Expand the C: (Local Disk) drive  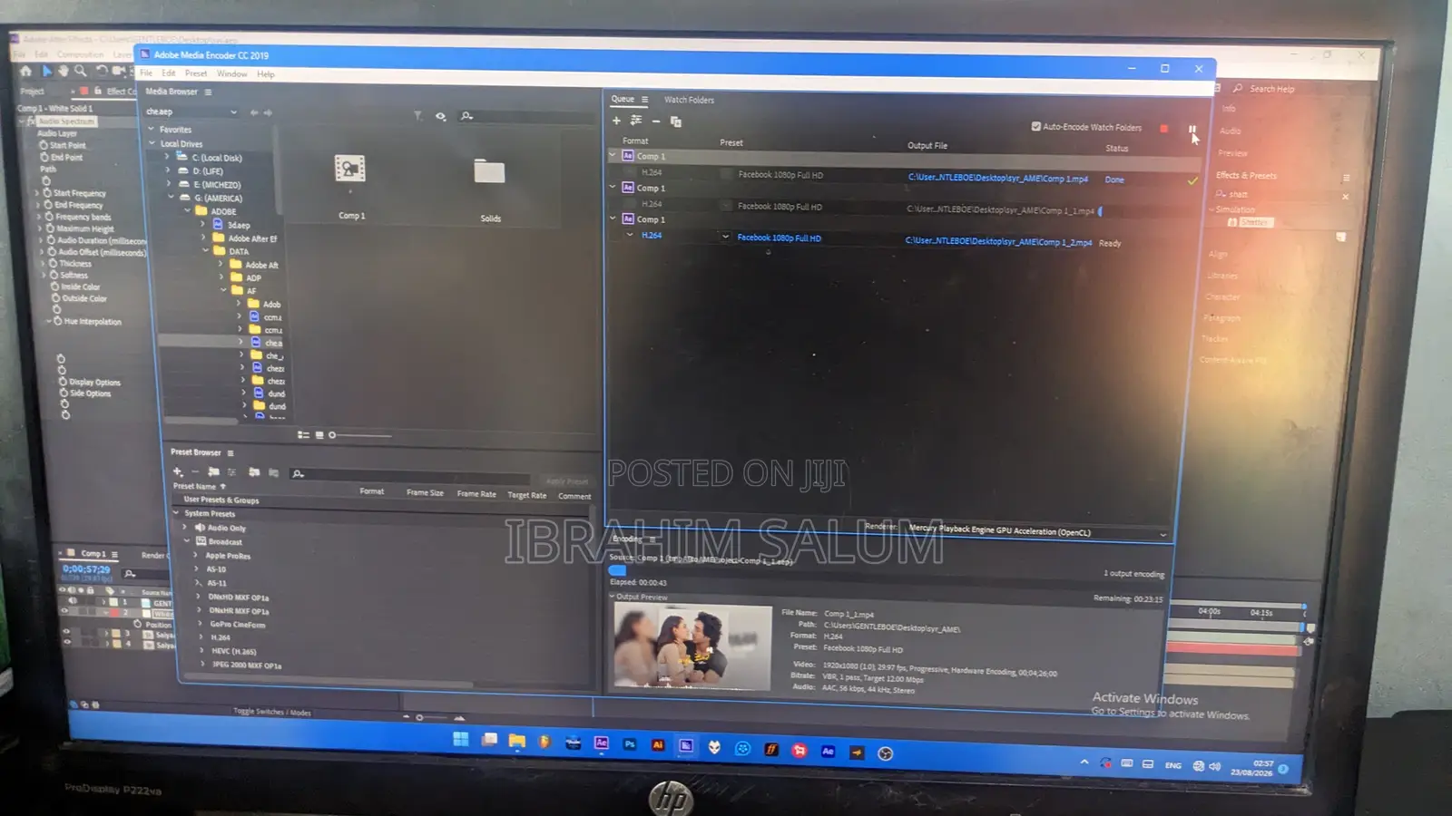point(167,157)
